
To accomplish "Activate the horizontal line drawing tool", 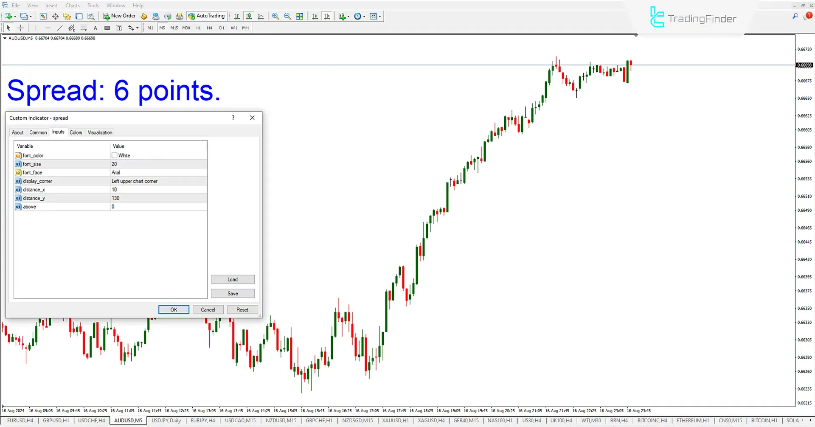I will pos(48,28).
